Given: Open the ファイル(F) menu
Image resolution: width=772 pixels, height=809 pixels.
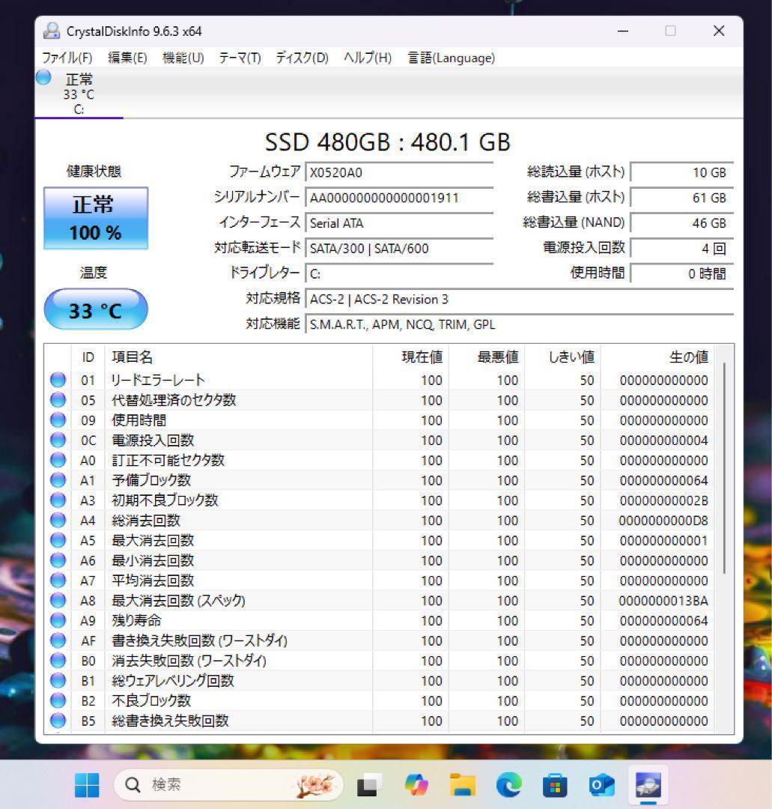Looking at the screenshot, I should (x=67, y=58).
